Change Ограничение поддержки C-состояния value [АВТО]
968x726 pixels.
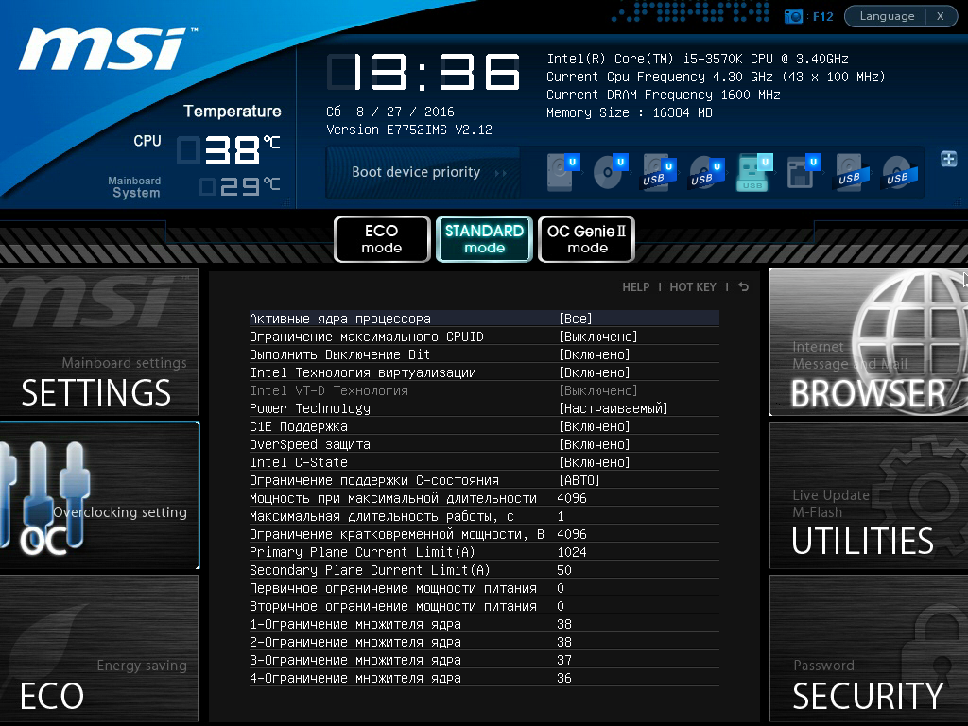pyautogui.click(x=579, y=479)
